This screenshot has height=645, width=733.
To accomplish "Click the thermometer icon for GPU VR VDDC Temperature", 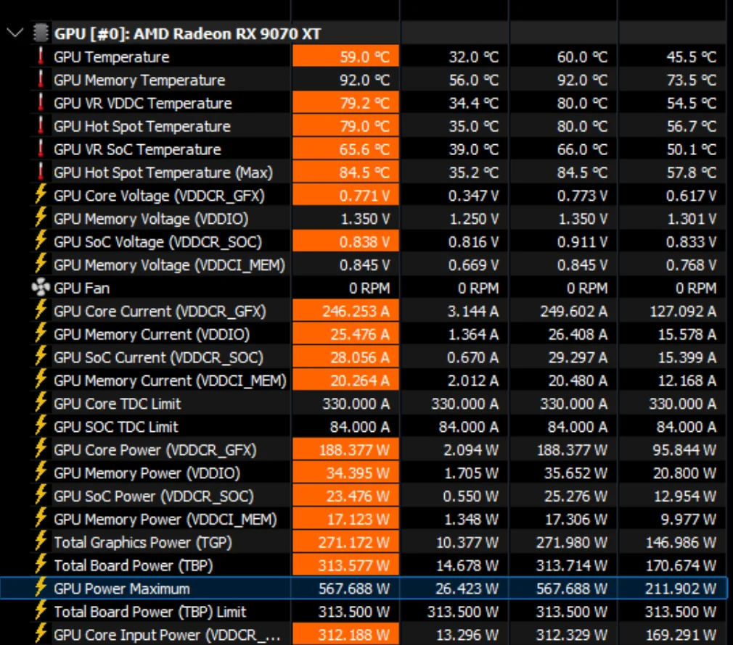I will (x=41, y=103).
